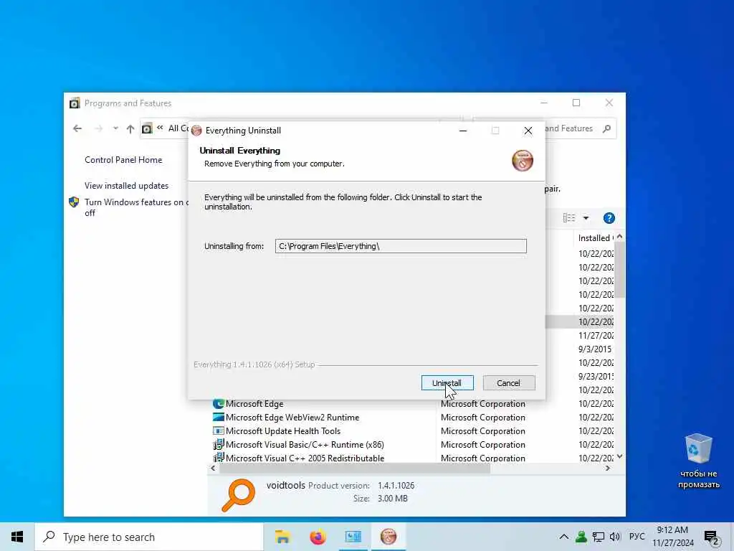
Task: Click the vertical scrollbar down arrow in list
Action: tap(620, 456)
